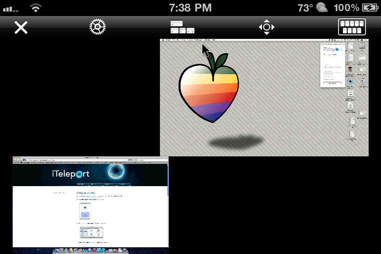Screen dimensions: 381x254
Task: Open settings via the gear icon
Action: click(x=97, y=27)
